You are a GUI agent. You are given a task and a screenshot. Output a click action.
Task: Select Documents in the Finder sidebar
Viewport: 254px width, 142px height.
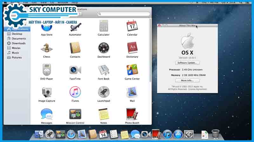tap(19, 38)
